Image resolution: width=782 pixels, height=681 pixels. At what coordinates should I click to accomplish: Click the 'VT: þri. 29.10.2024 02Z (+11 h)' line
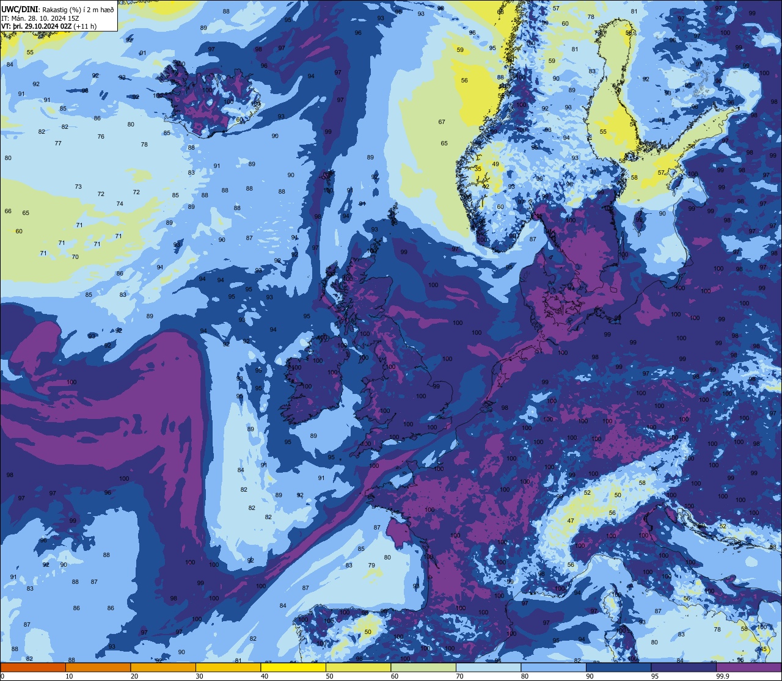click(x=49, y=26)
